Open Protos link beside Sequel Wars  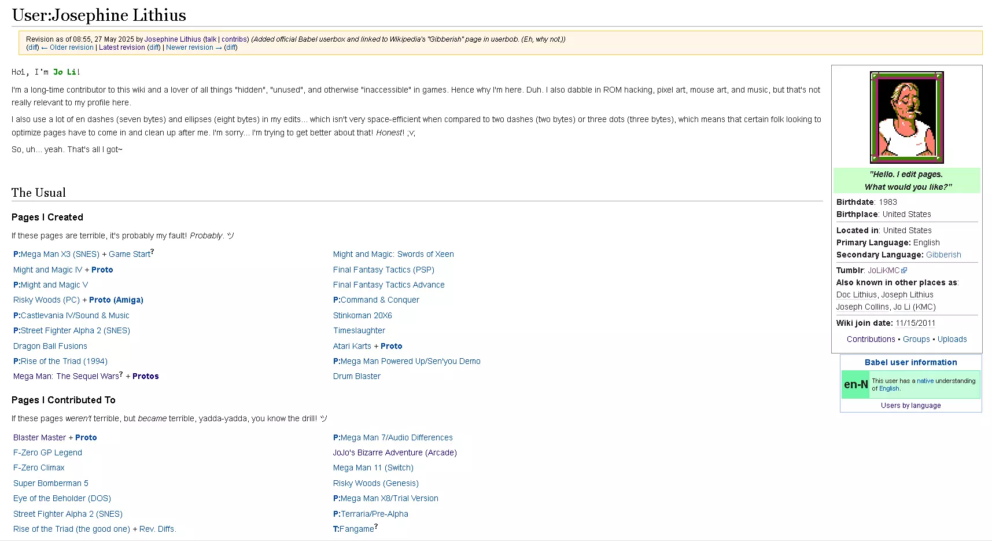click(145, 376)
